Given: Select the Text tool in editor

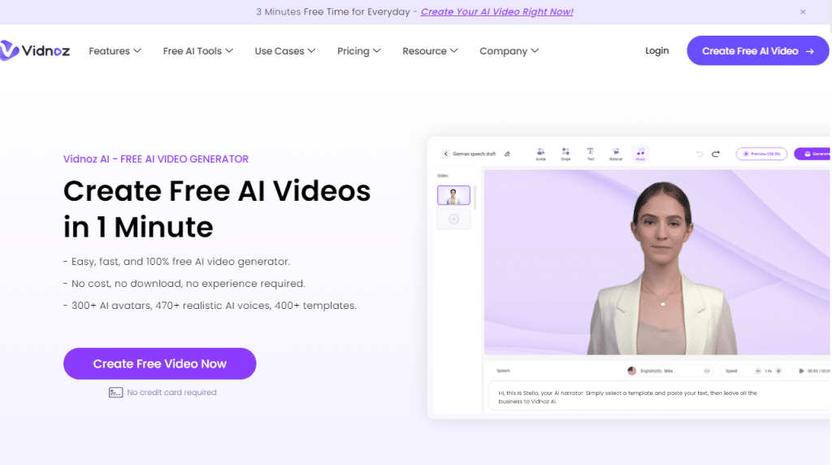Looking at the screenshot, I should point(591,153).
